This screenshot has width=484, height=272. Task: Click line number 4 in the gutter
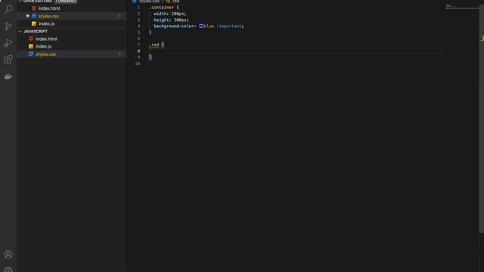[138, 26]
